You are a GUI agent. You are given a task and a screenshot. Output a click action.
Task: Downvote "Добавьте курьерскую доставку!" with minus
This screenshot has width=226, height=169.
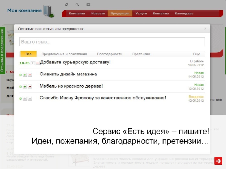coord(37,63)
